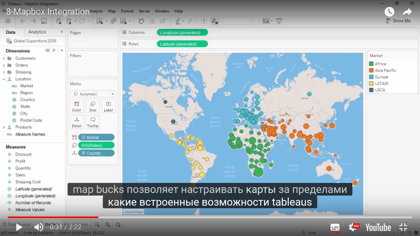The width and height of the screenshot is (420, 236).
Task: Click the Pause Auto Updates toolbar icon
Action: [x=69, y=21]
